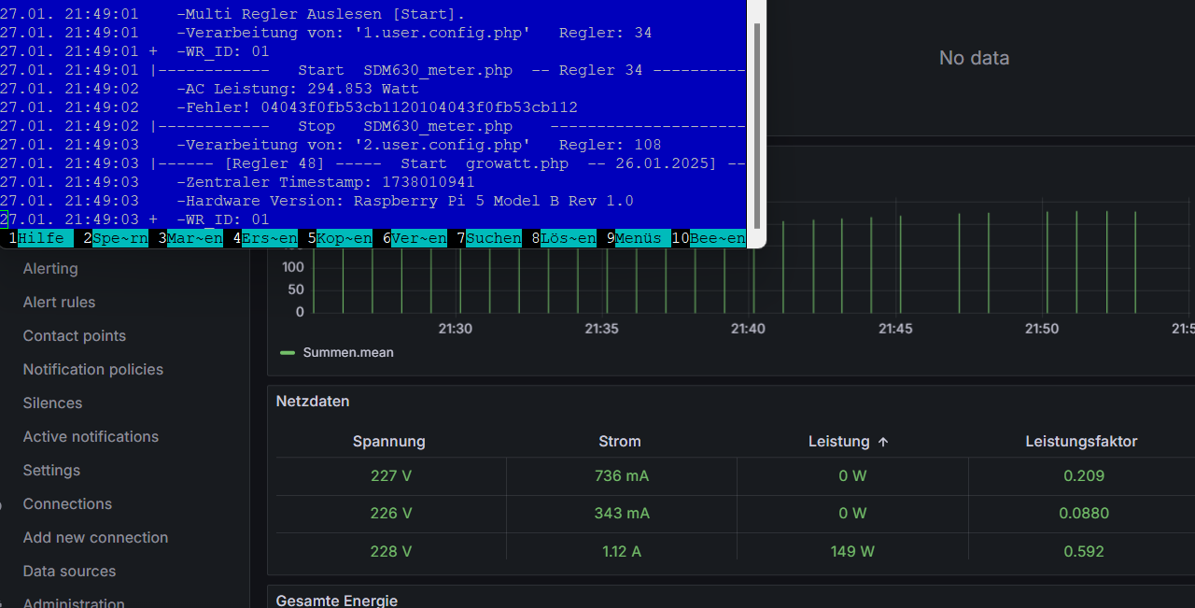This screenshot has height=608, width=1195.
Task: Open Alert rules in the sidebar
Action: point(59,303)
